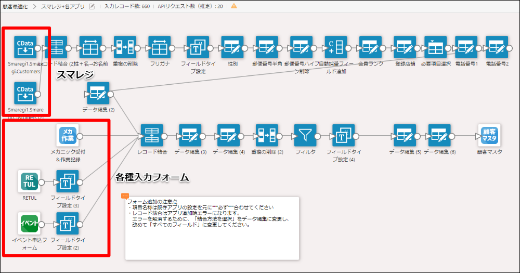Click the 重複の削除 node in the top row
This screenshot has width=520, height=273.
[125, 47]
